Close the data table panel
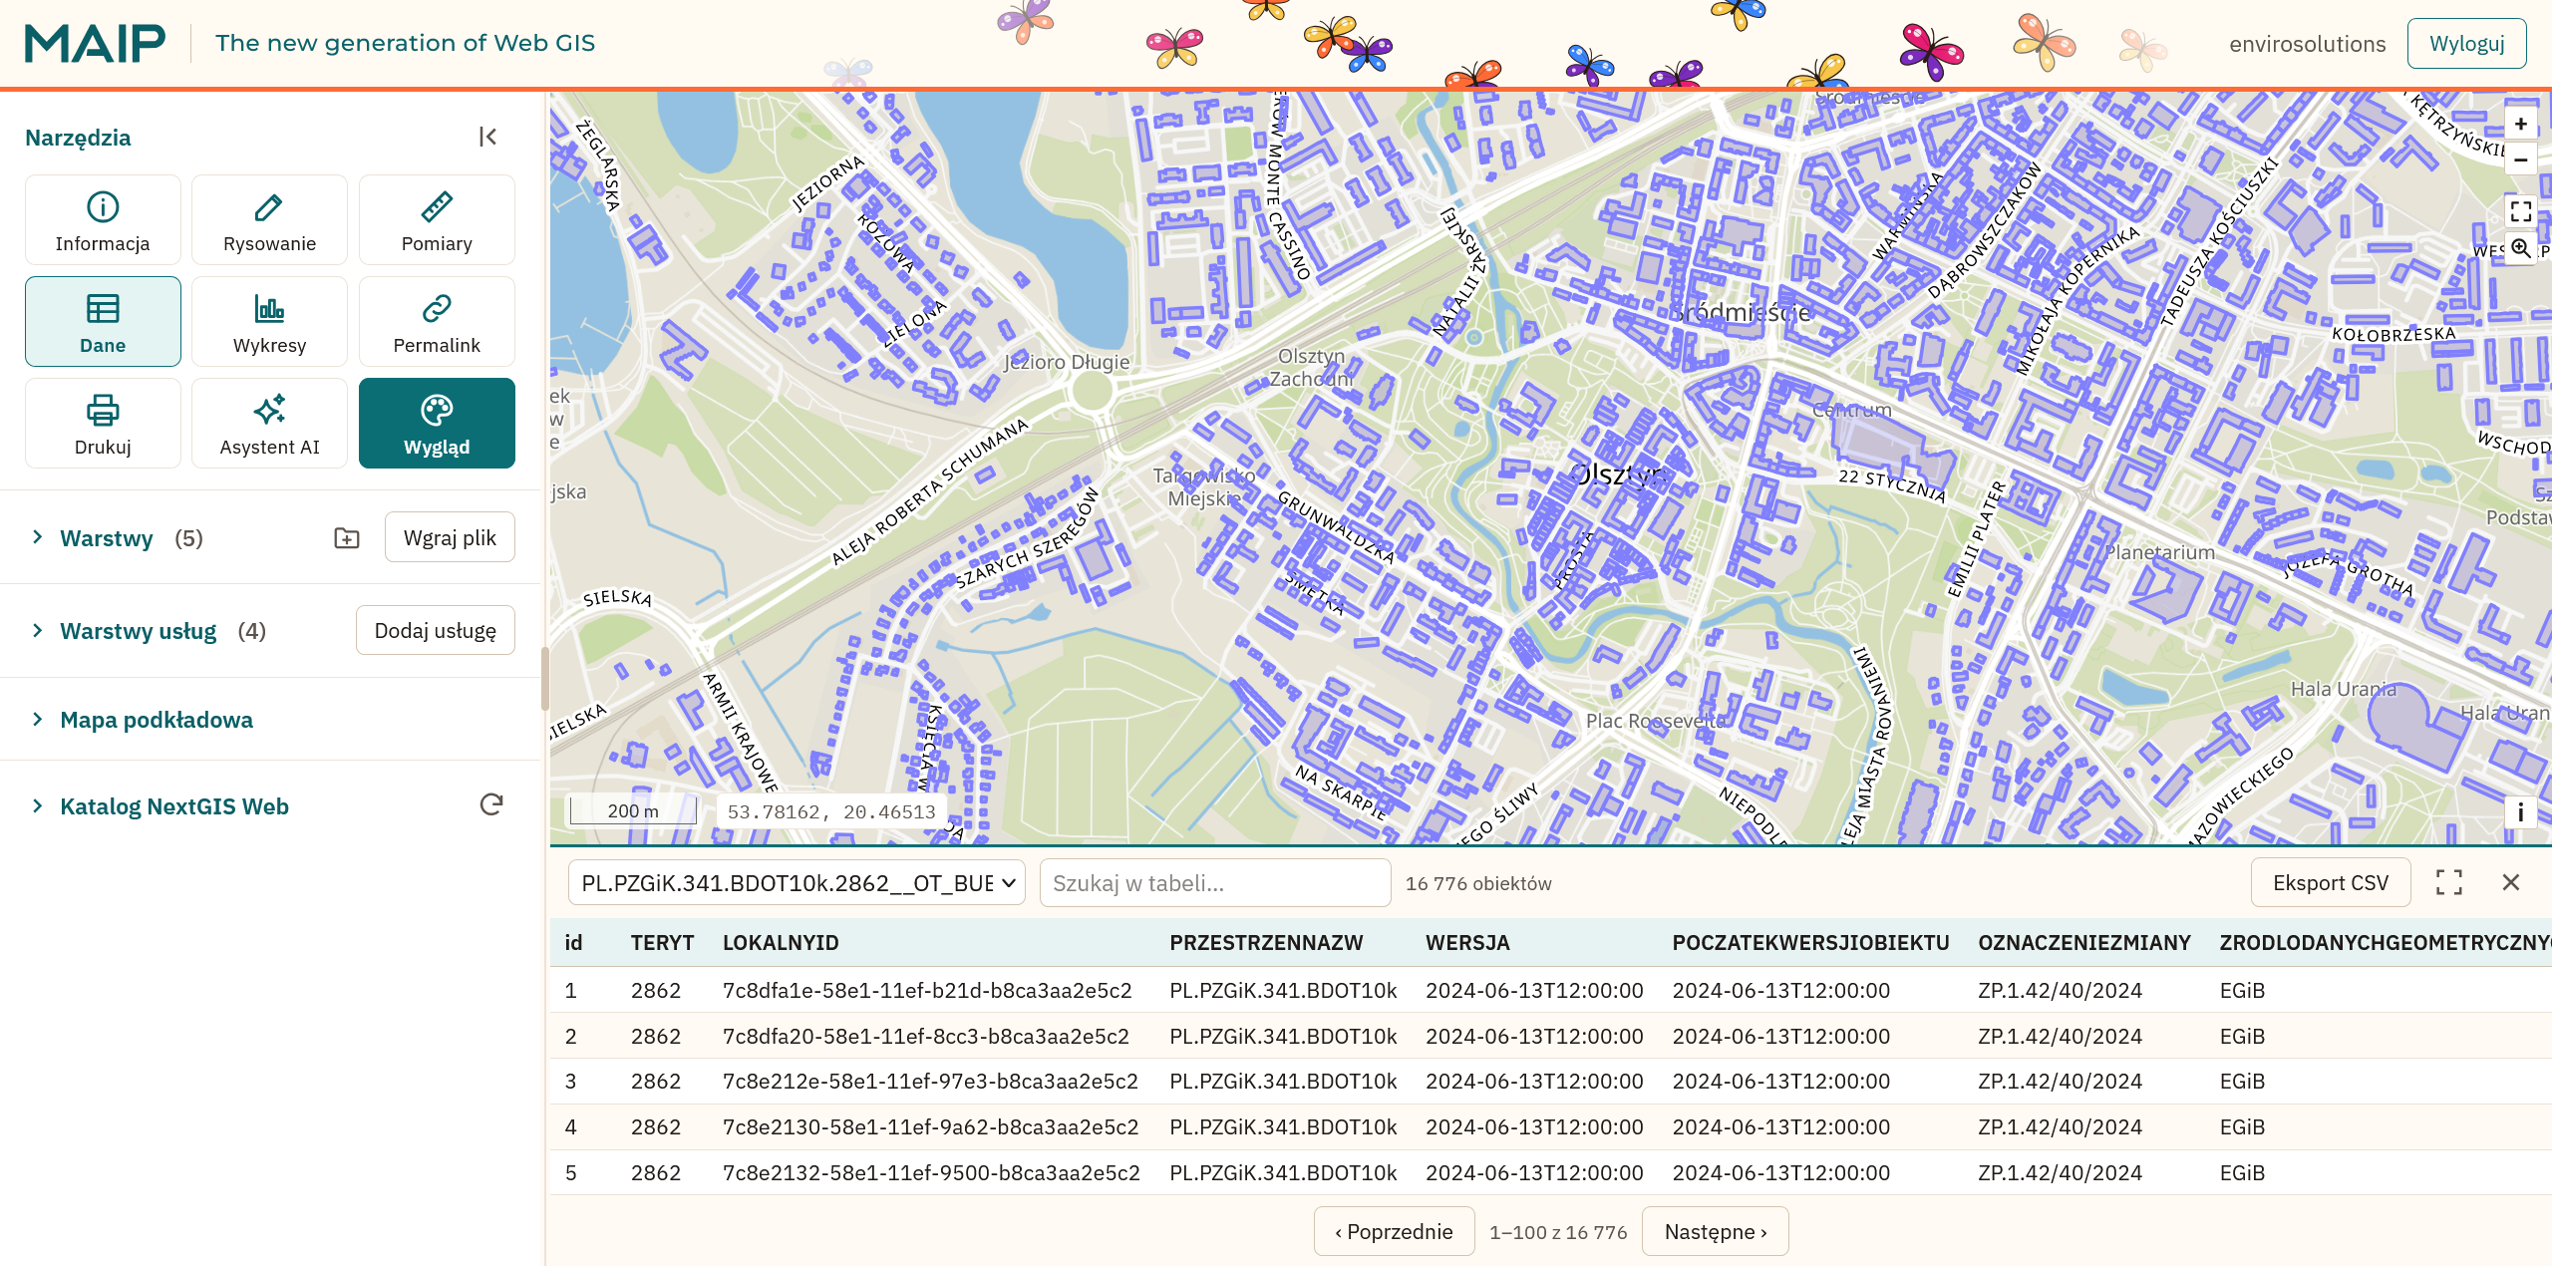This screenshot has height=1266, width=2552. (2511, 882)
